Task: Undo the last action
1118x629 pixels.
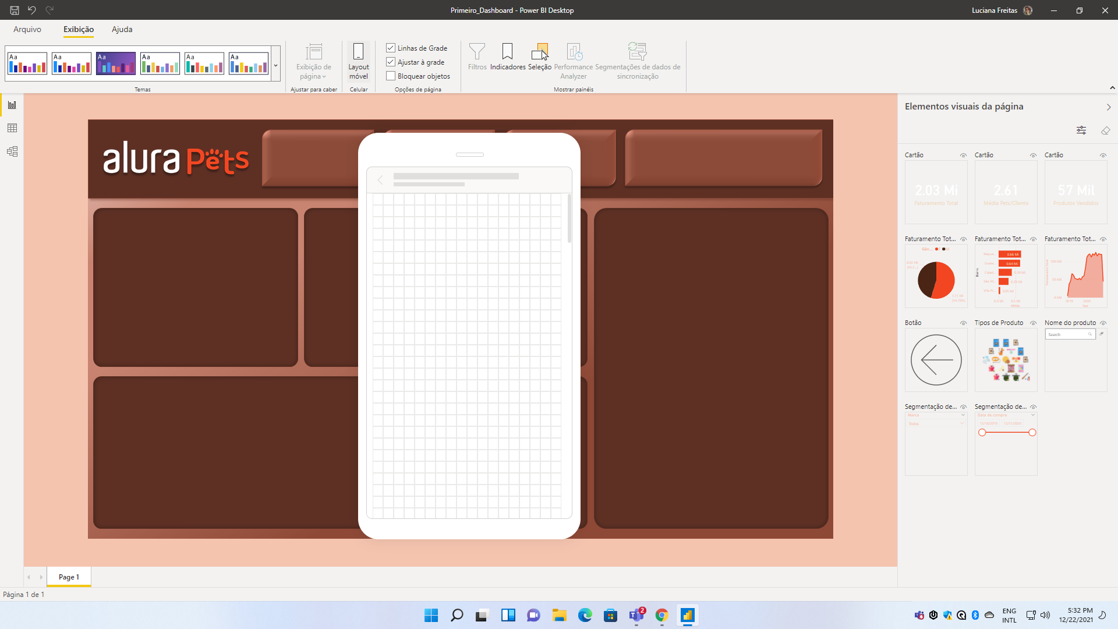Action: 32,10
